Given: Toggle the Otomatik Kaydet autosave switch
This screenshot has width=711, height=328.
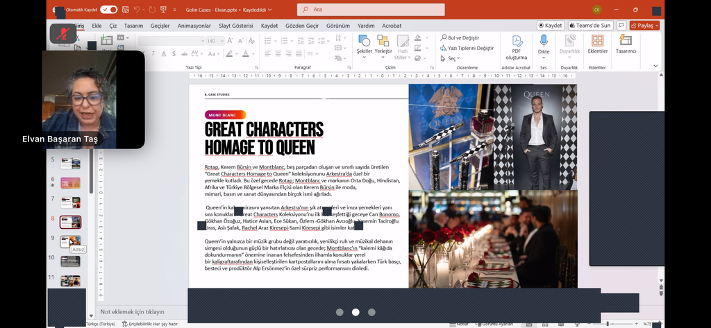Looking at the screenshot, I should pyautogui.click(x=109, y=10).
